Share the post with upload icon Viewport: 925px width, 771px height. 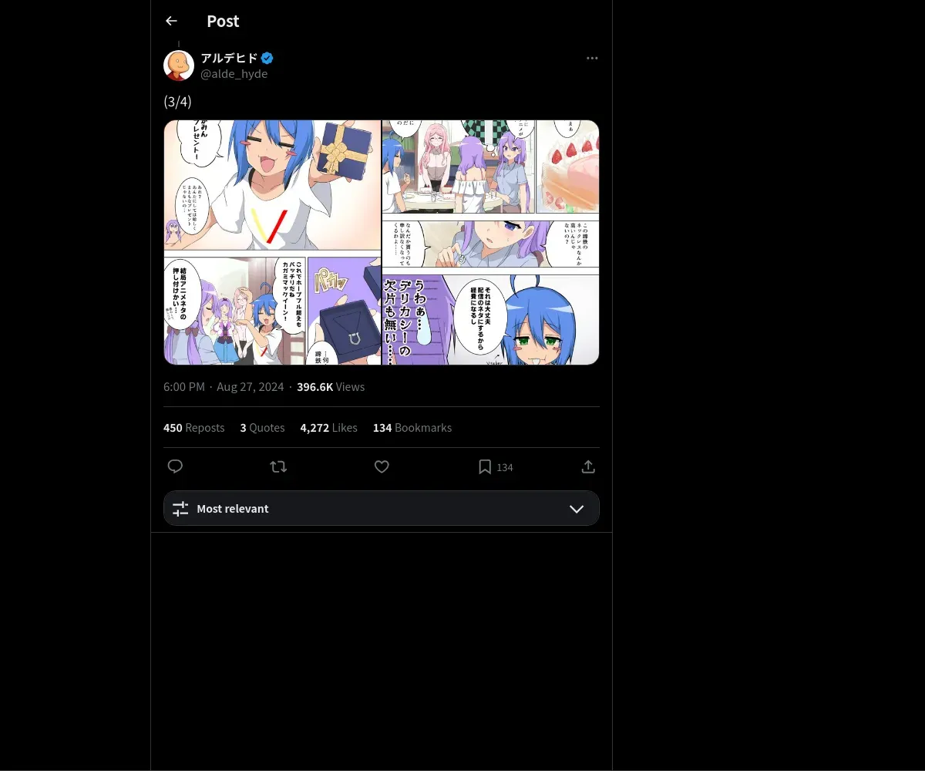click(588, 466)
